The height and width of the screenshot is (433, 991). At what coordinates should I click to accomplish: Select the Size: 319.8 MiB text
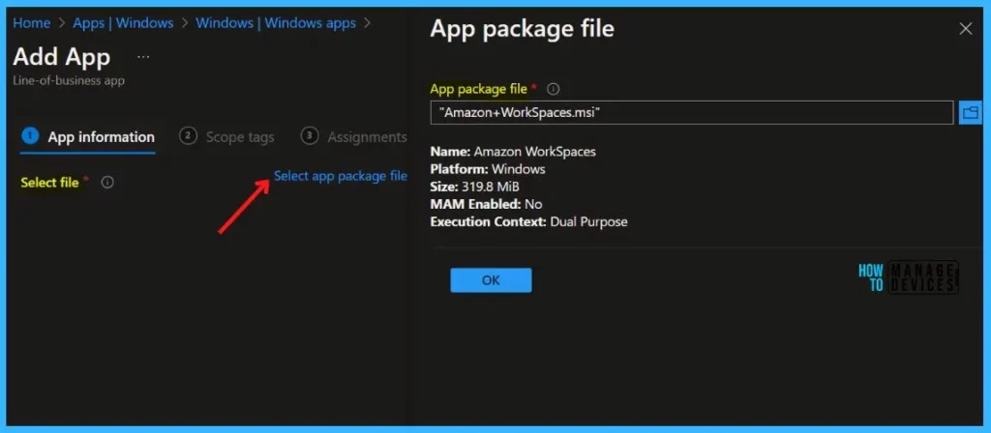coord(474,187)
